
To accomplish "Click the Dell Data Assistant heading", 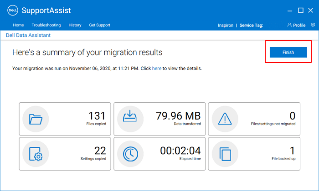I will click(28, 35).
